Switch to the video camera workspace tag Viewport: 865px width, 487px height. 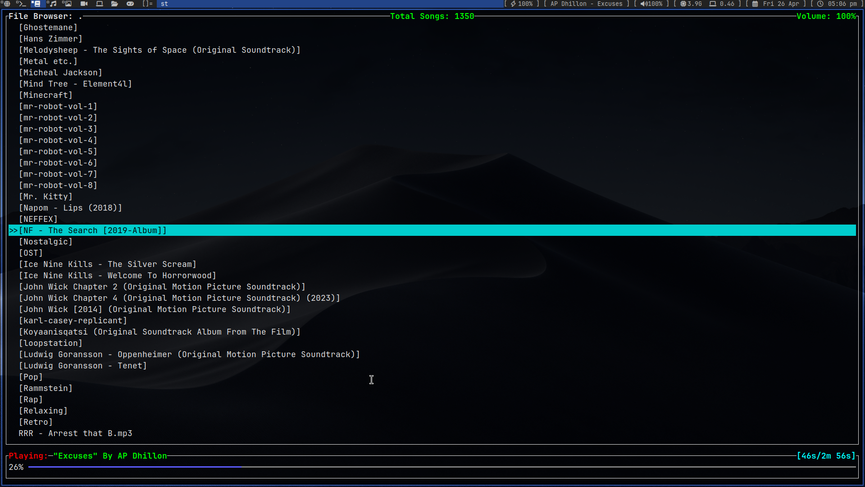[84, 4]
